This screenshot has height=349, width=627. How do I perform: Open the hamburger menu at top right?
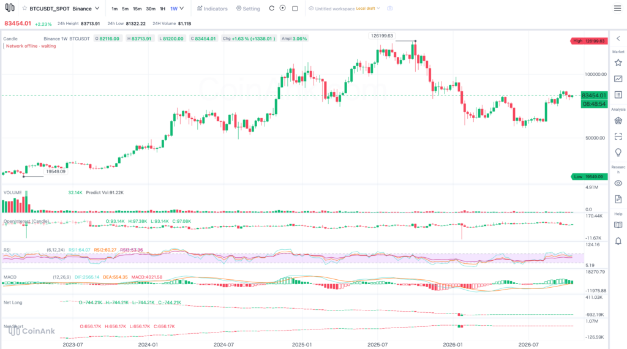617,9
